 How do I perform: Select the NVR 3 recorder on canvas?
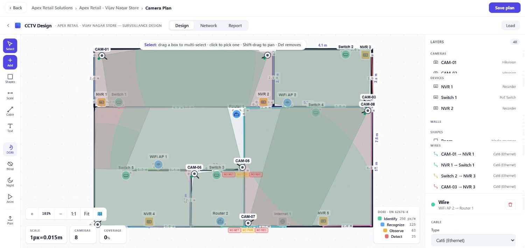[365, 55]
